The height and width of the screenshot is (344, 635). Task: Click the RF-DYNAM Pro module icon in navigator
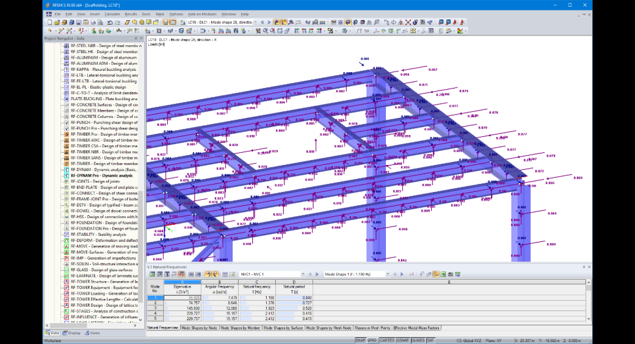tap(67, 175)
